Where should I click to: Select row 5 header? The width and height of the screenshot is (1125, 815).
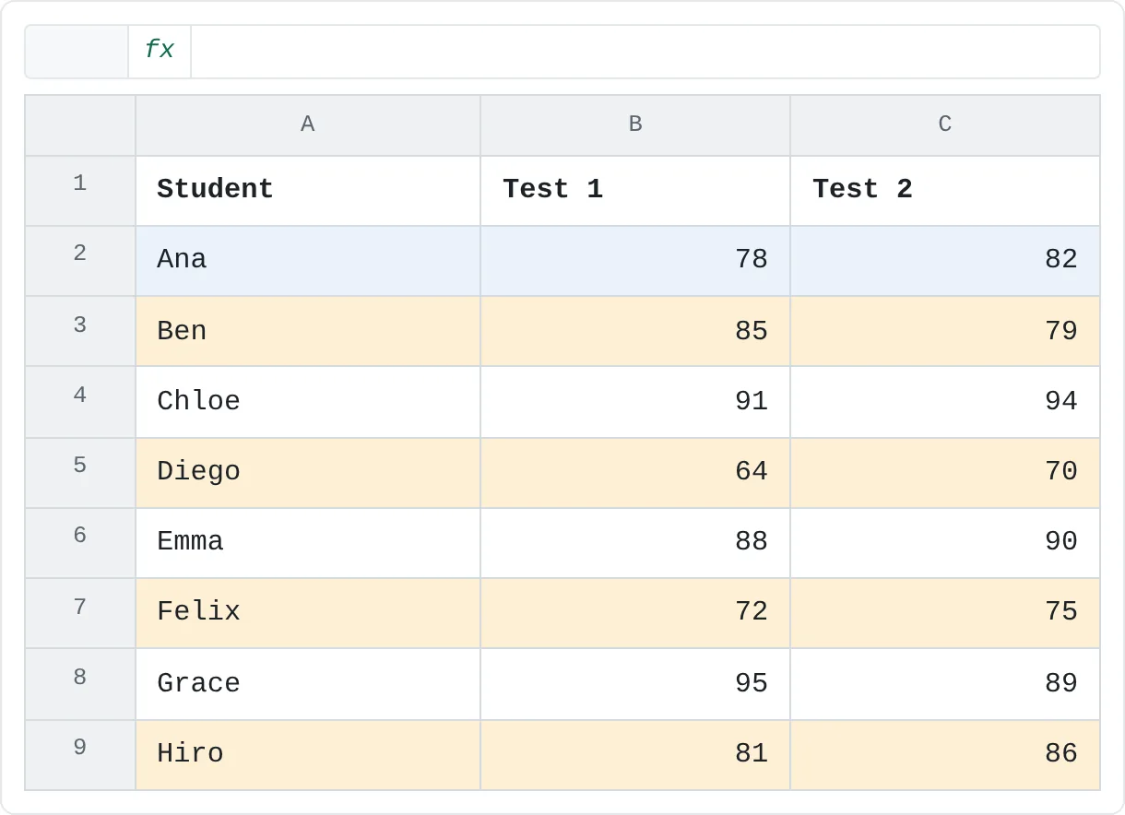point(80,473)
